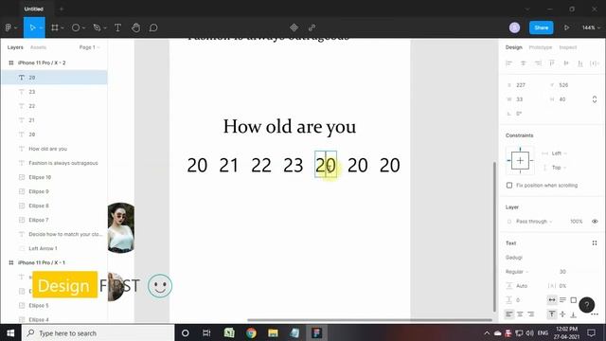Align selection vertical centers
The height and width of the screenshot is (341, 606).
[x=566, y=63]
